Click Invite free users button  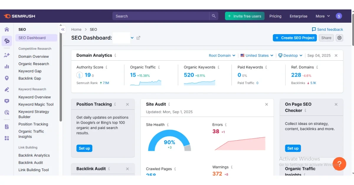click(245, 16)
